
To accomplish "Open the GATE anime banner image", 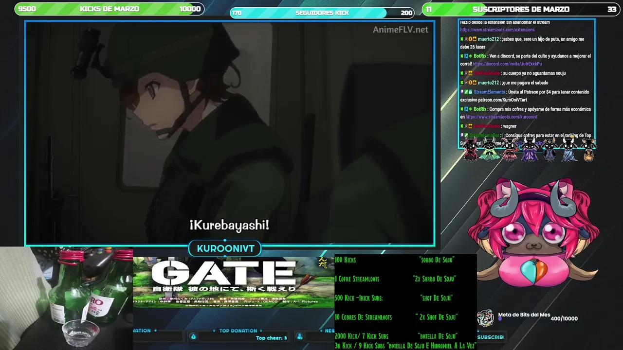I will (x=234, y=282).
